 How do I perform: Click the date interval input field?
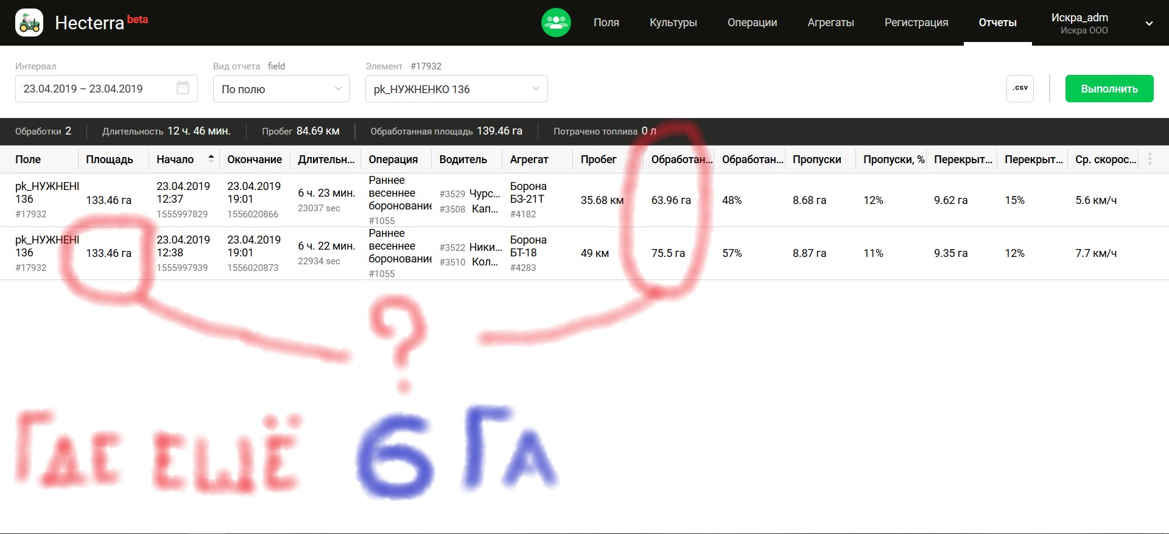click(x=97, y=89)
